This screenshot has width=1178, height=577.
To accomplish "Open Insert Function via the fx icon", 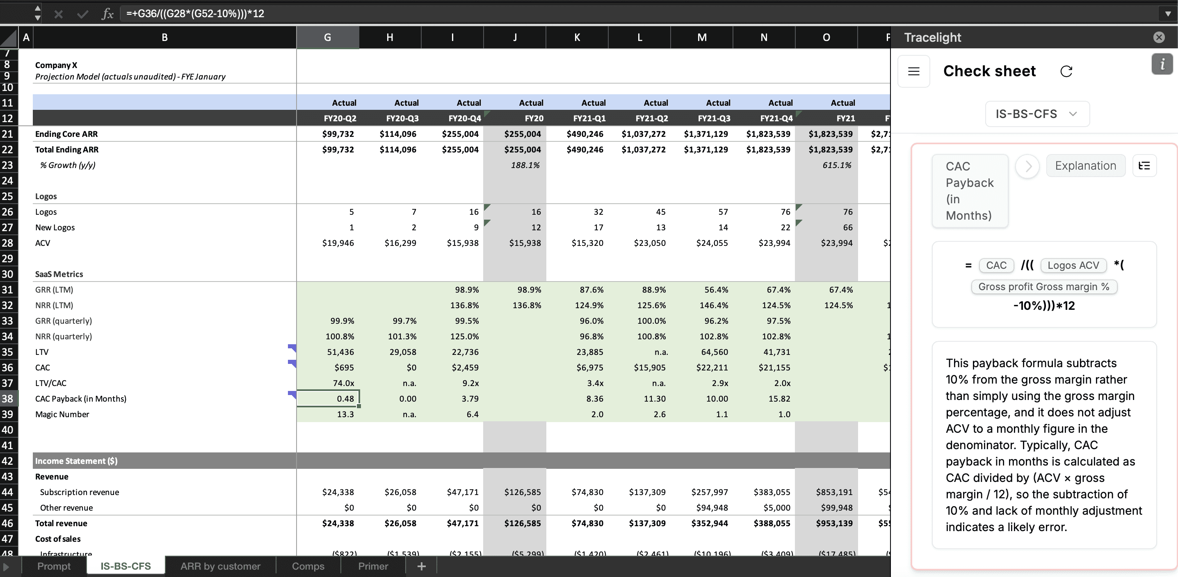I will point(107,14).
